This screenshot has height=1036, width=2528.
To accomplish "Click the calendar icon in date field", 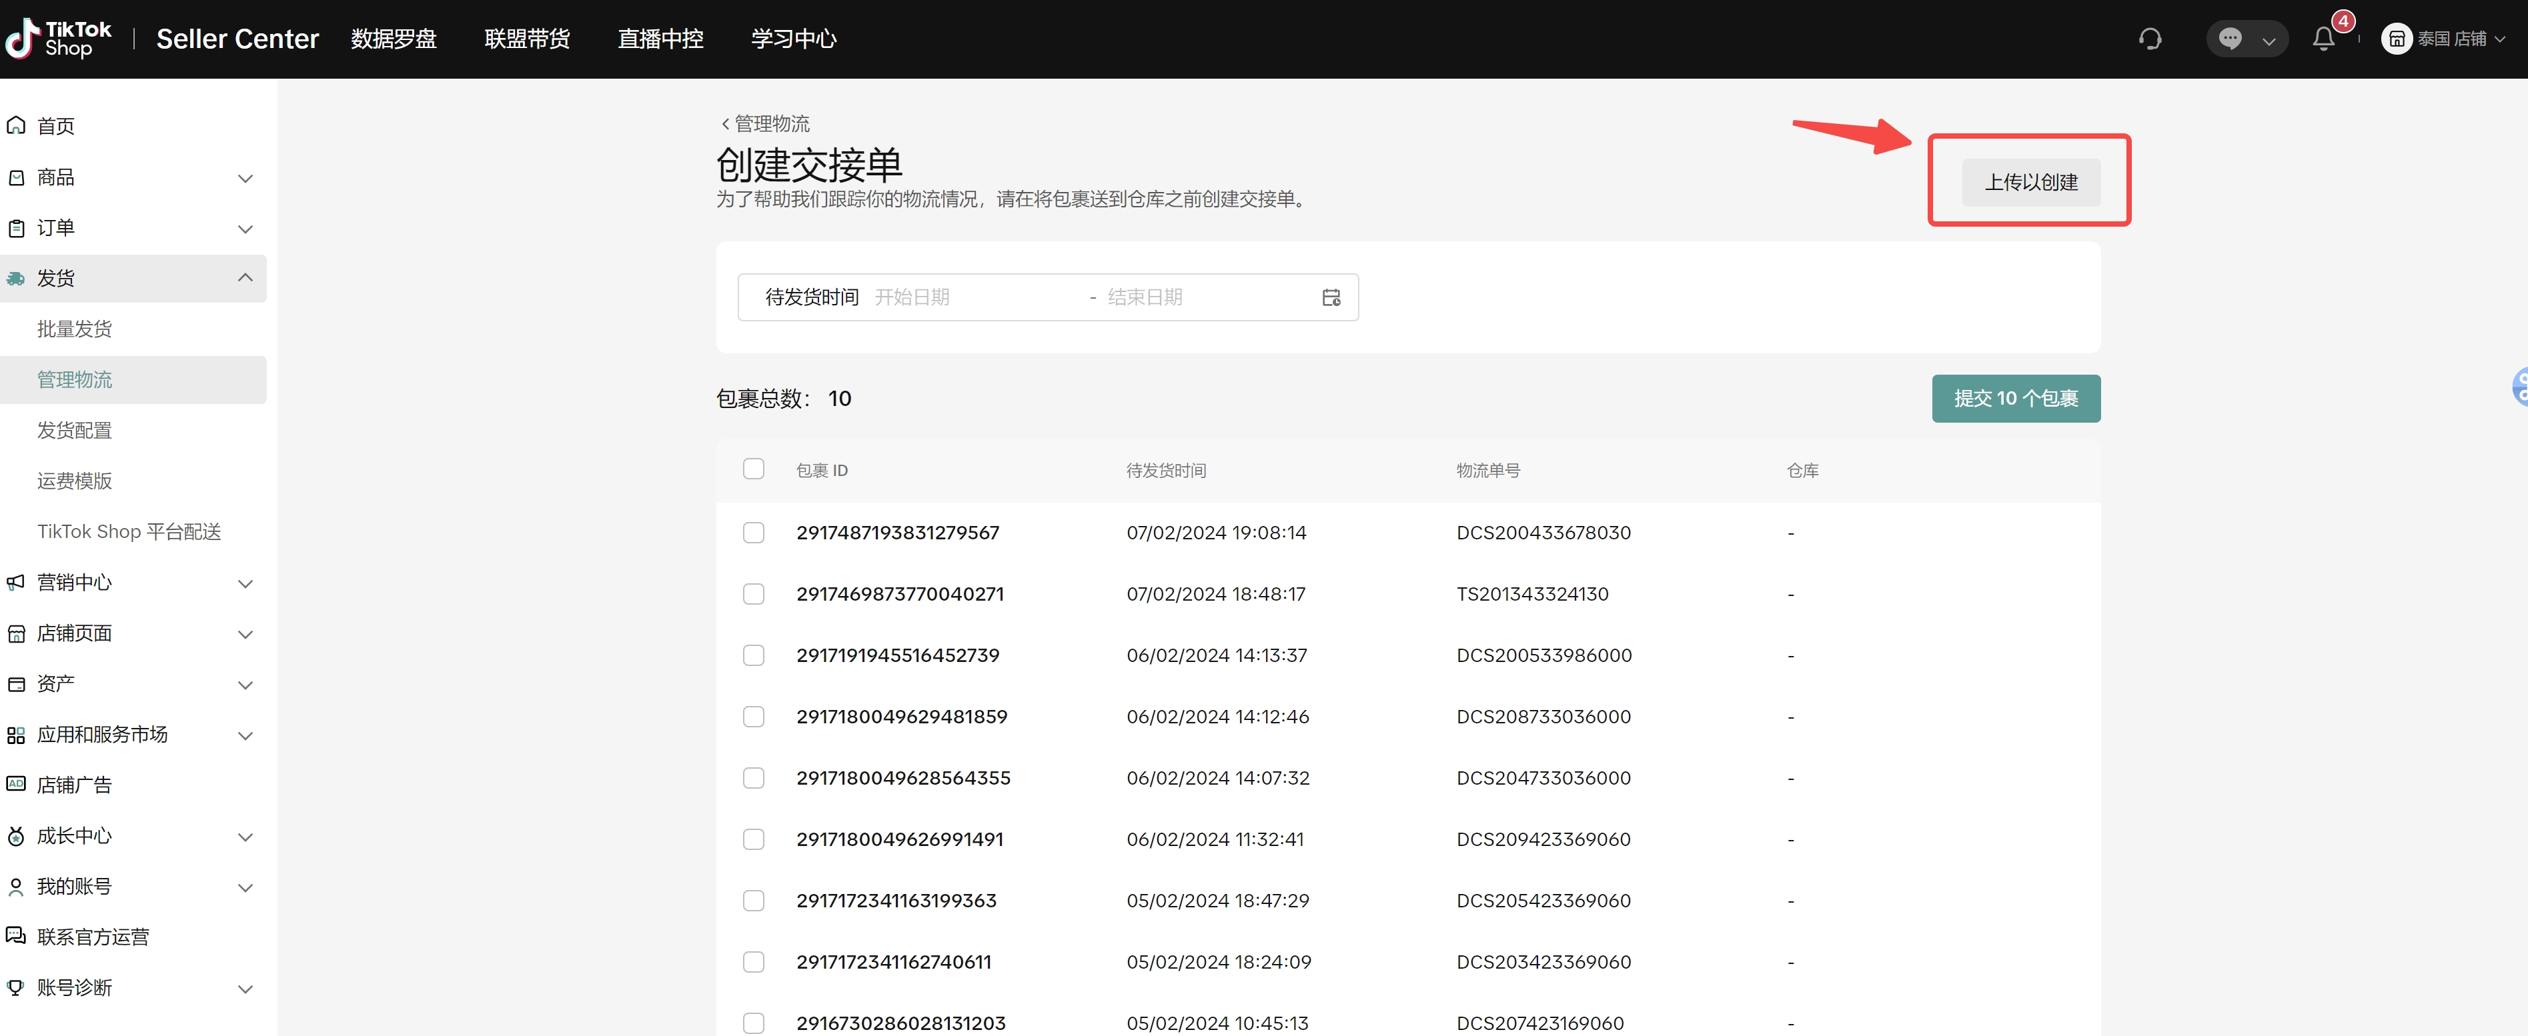I will pos(1331,297).
